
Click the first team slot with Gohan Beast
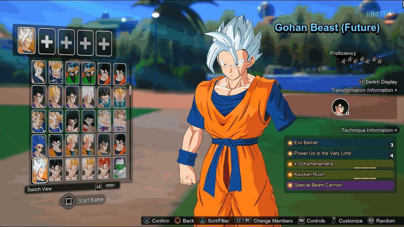click(x=26, y=40)
